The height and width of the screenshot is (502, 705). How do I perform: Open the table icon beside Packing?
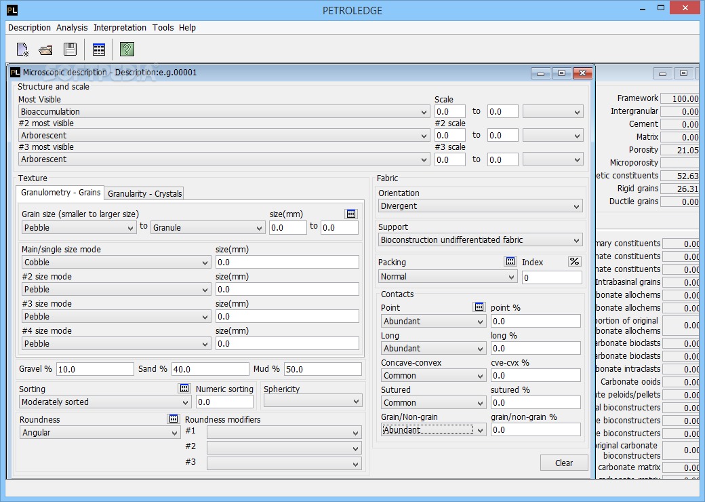(510, 261)
